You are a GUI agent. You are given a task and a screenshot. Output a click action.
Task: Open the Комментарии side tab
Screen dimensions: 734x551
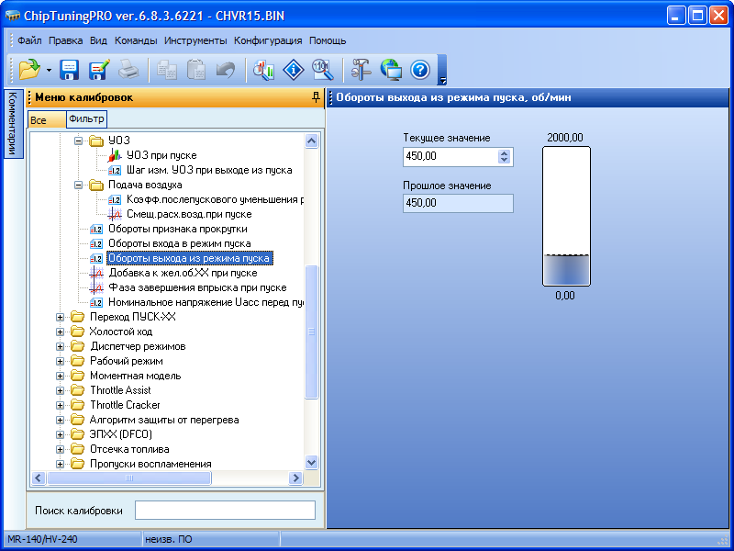[12, 124]
